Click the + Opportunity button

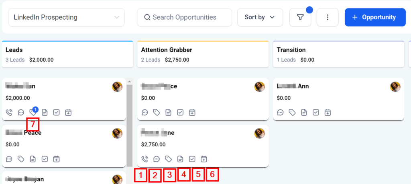[x=375, y=17]
